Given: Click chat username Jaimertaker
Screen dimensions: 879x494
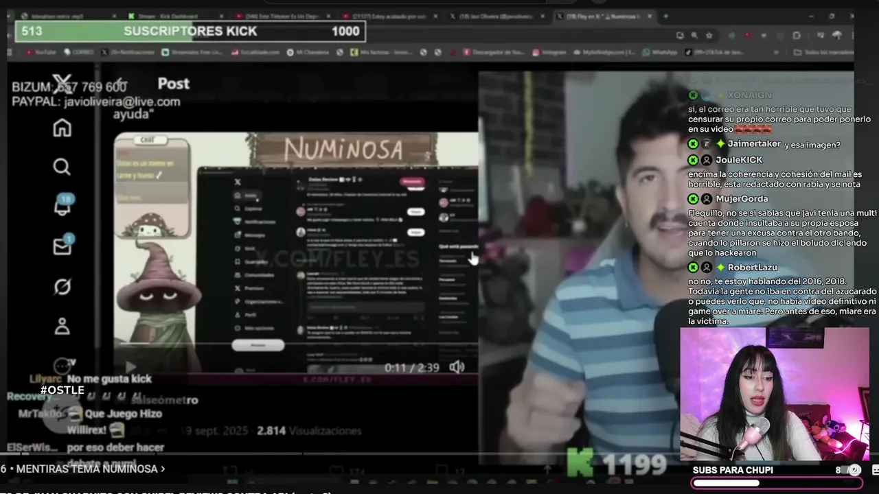Looking at the screenshot, I should 754,144.
